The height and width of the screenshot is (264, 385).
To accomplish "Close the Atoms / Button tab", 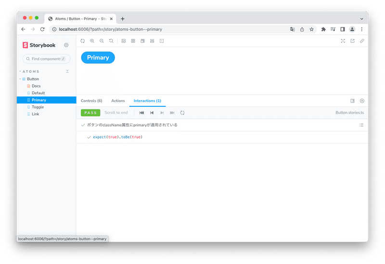I will point(111,19).
